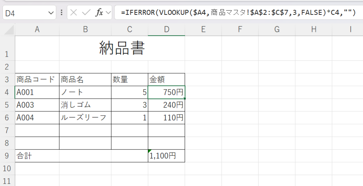Select the 金額 header cell
The width and height of the screenshot is (363, 186).
click(x=167, y=80)
